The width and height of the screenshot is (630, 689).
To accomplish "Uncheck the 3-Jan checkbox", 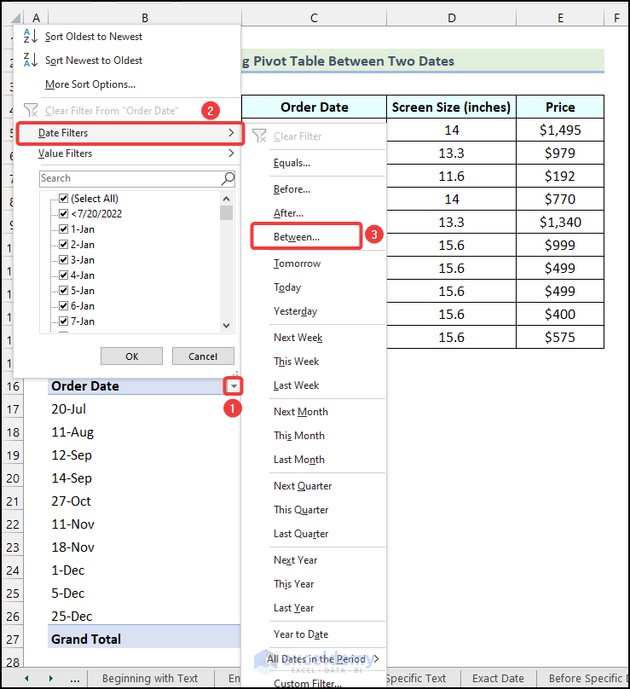I will (64, 260).
